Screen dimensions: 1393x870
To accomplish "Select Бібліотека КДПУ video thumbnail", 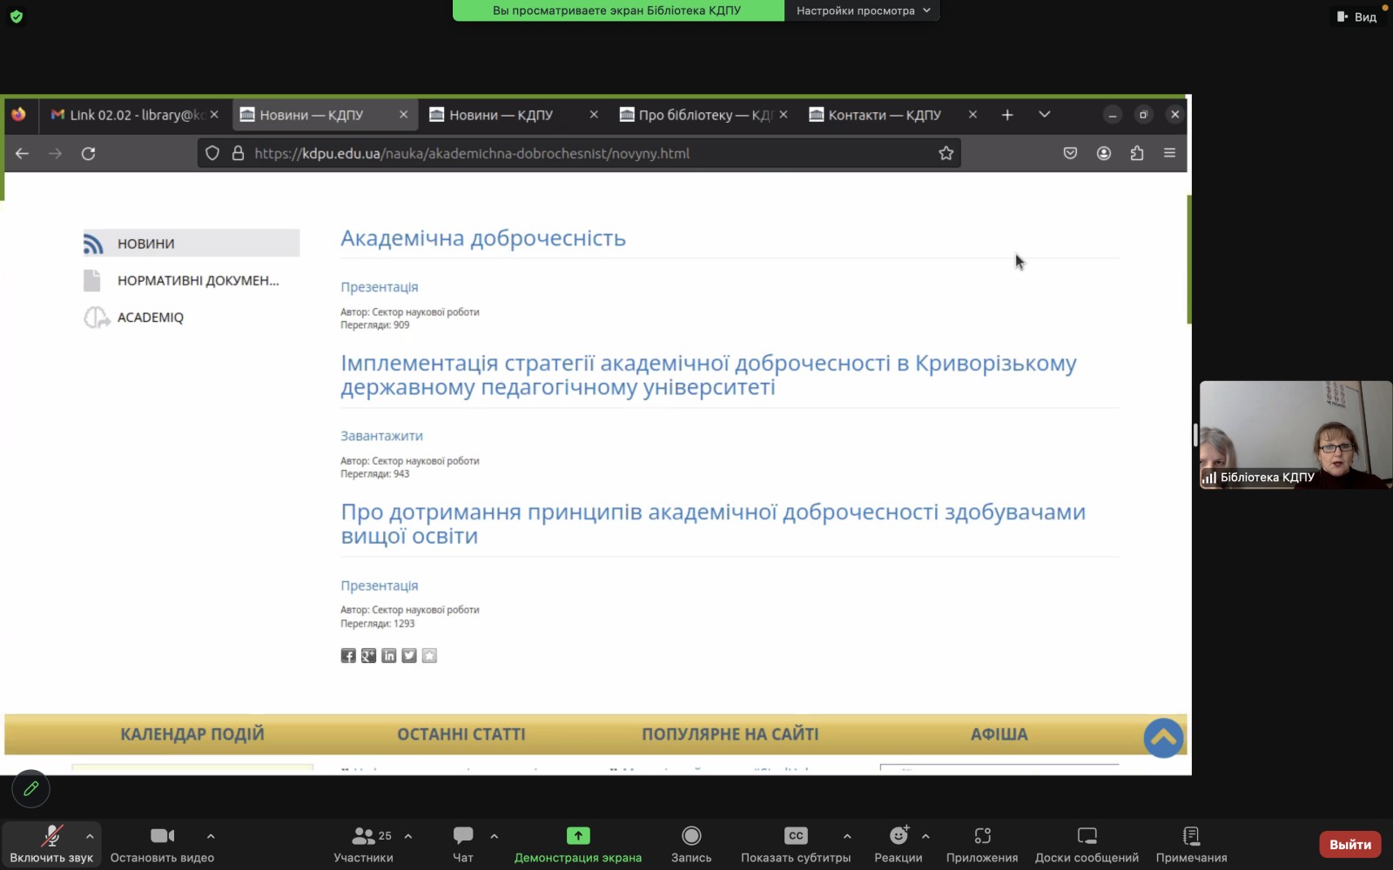I will point(1295,435).
